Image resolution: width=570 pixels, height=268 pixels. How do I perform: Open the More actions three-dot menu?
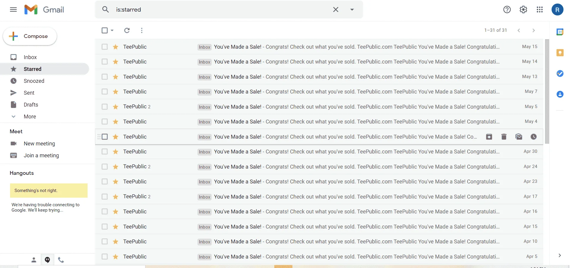[x=142, y=30]
